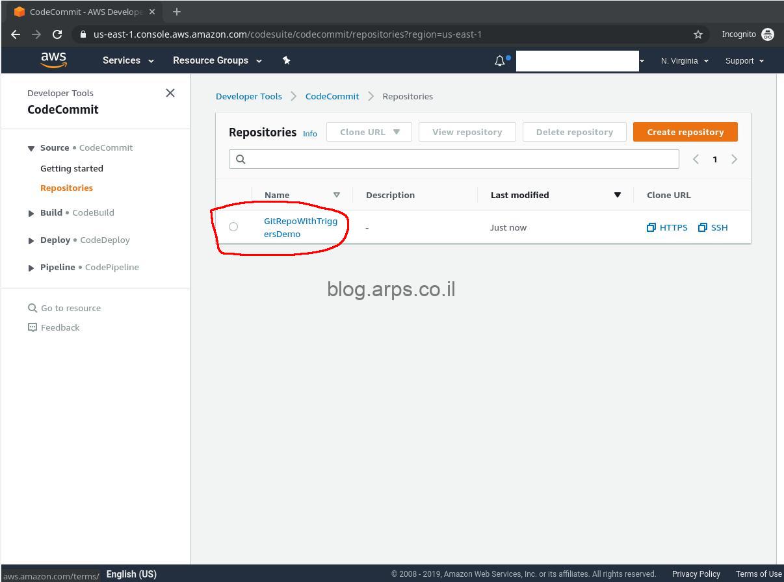Expand the Build CodeBuild section
This screenshot has height=582, width=784.
coord(31,213)
